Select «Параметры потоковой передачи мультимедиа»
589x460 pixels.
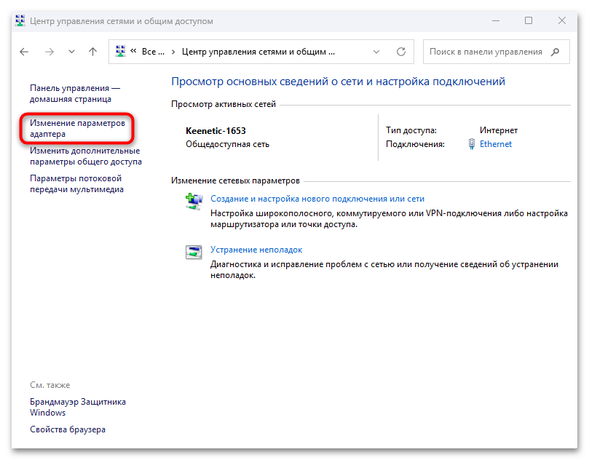point(76,182)
